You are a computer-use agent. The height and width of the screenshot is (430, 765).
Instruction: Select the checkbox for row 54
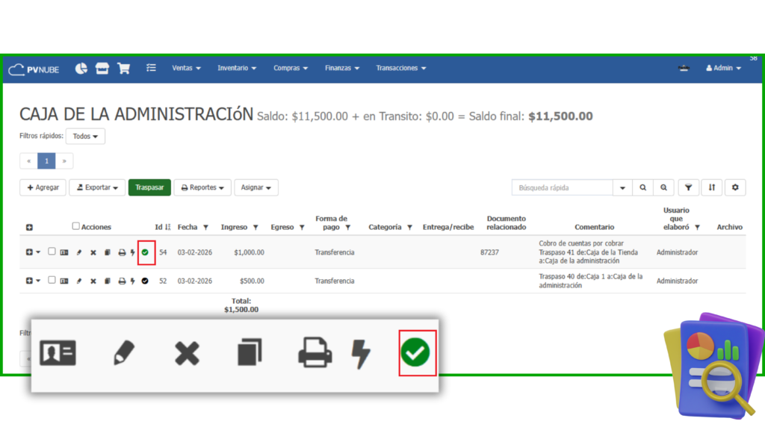[x=52, y=252]
